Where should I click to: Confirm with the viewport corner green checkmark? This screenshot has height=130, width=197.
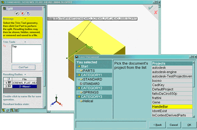click(x=151, y=8)
